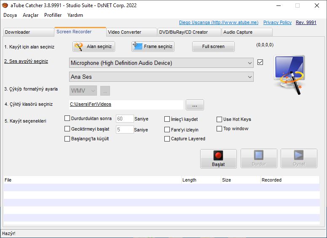Open the Microphone audio device dropdown
The image size is (327, 238).
(161, 63)
